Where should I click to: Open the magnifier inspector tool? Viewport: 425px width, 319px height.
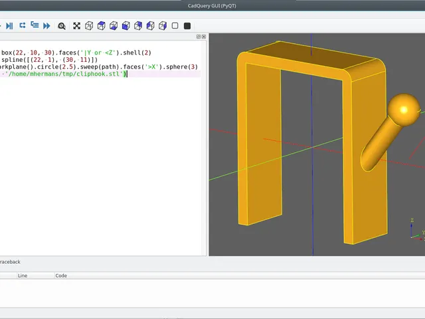(62, 26)
